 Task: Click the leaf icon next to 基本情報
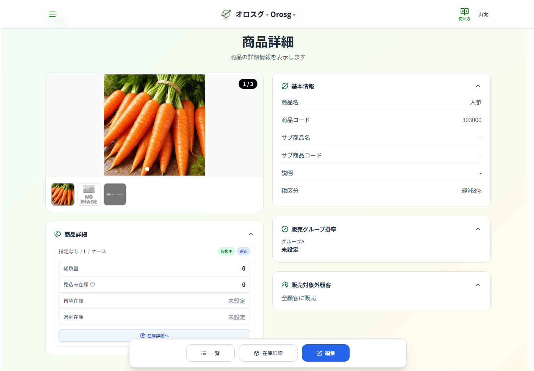[x=285, y=86]
